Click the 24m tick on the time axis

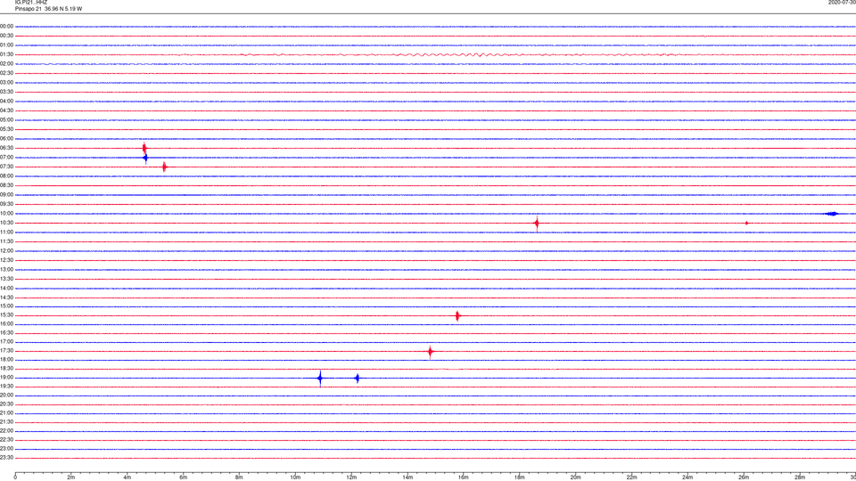687,477
